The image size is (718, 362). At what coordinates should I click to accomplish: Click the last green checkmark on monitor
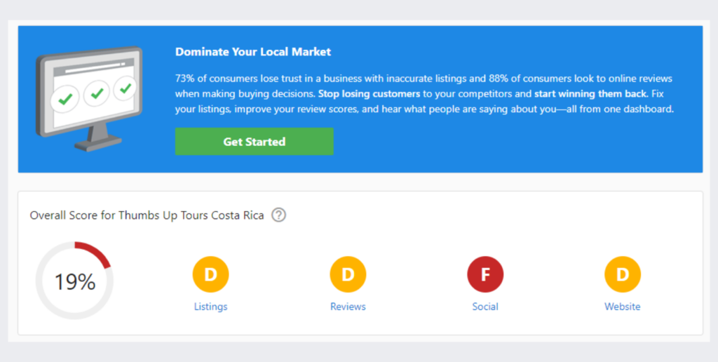click(x=125, y=88)
